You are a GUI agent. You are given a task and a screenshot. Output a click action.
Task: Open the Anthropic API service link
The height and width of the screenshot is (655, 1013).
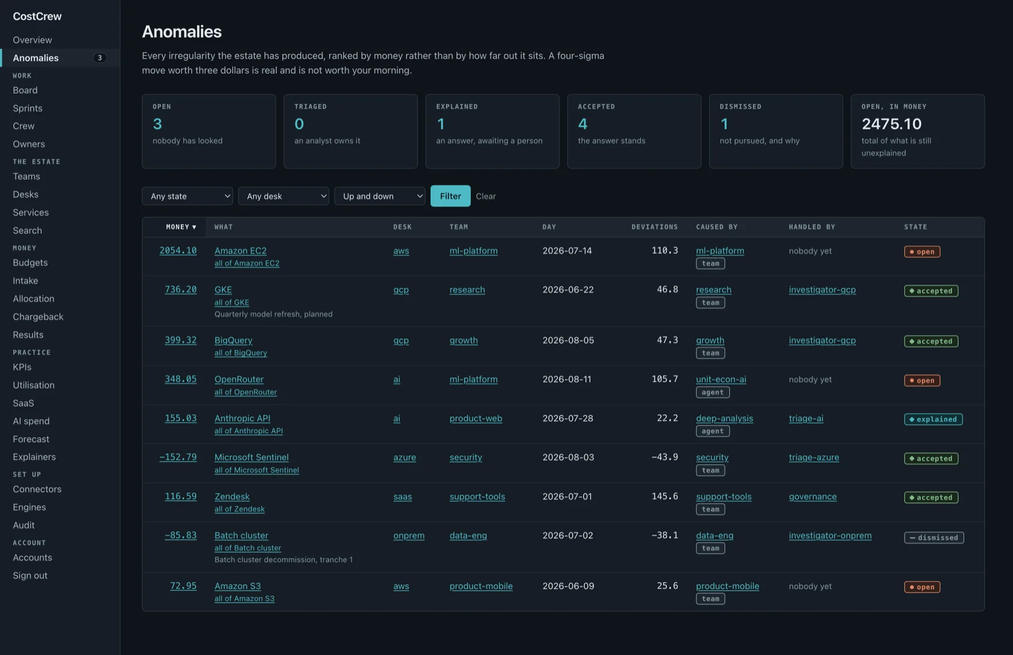click(x=242, y=418)
